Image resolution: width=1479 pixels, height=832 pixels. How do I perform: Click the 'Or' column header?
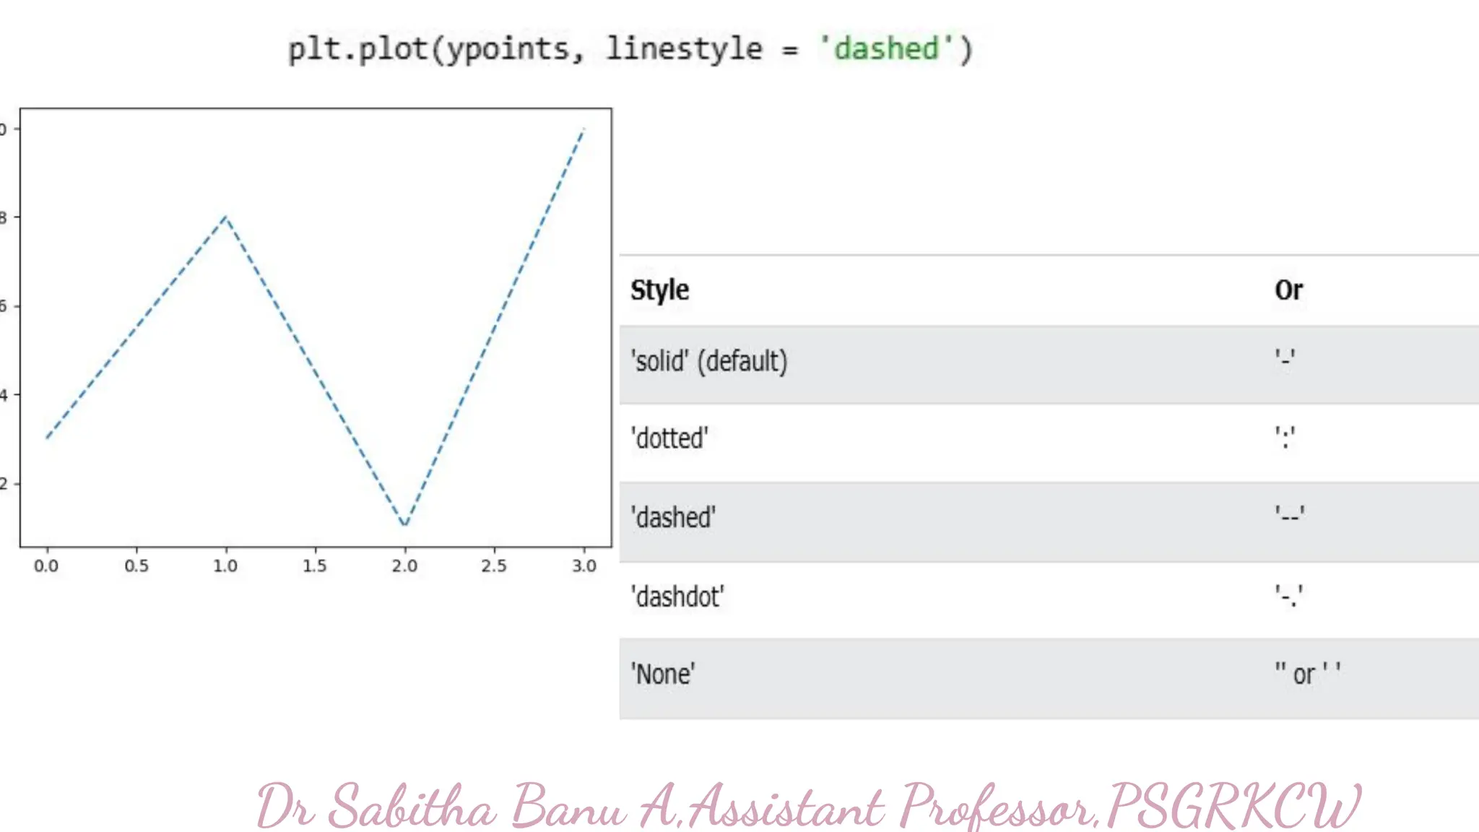(1288, 290)
